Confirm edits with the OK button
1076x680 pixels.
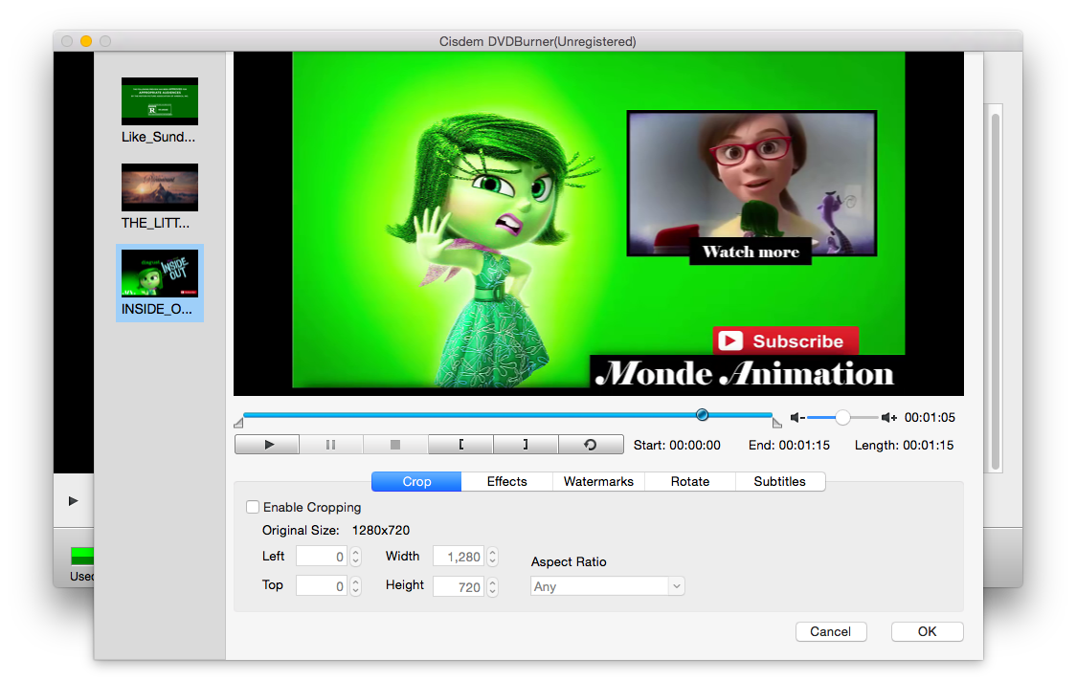pos(927,632)
